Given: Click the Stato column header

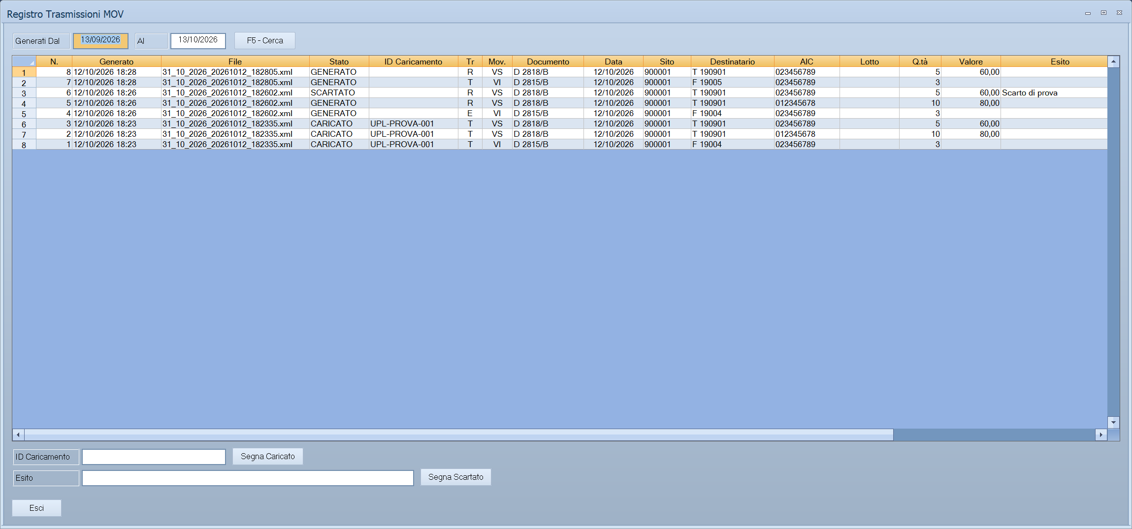Looking at the screenshot, I should pyautogui.click(x=339, y=62).
